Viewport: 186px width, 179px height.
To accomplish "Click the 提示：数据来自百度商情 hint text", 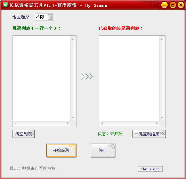I will point(35,169).
